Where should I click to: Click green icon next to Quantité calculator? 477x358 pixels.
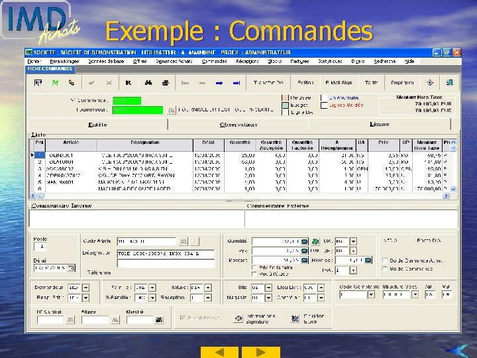click(x=315, y=241)
